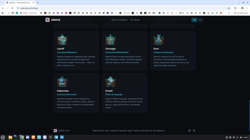Open the Terminal from the taskbar
Viewport: 250px width, 140px height.
pyautogui.click(x=16, y=137)
